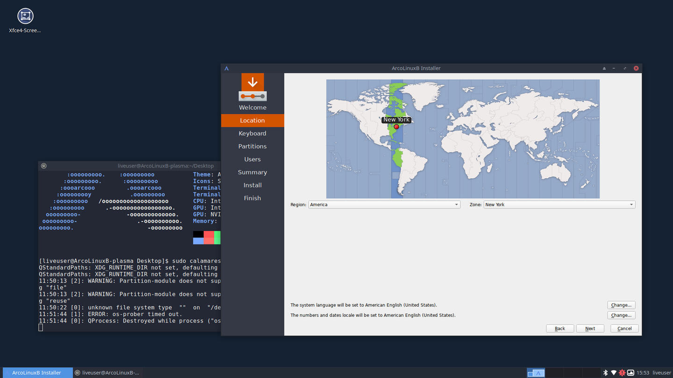Click the Next button

[x=590, y=329]
